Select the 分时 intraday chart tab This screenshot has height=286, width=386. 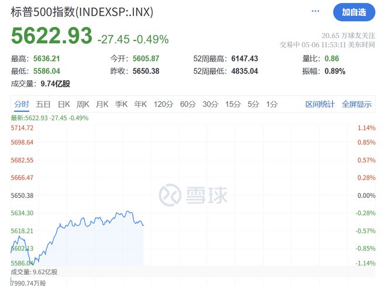[x=22, y=104]
